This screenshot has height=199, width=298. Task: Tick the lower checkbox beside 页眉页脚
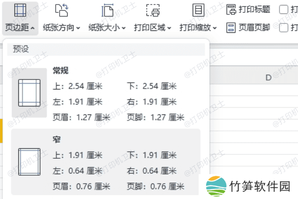pos(284,28)
